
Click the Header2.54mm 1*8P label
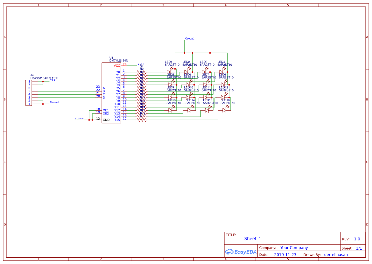pos(44,78)
